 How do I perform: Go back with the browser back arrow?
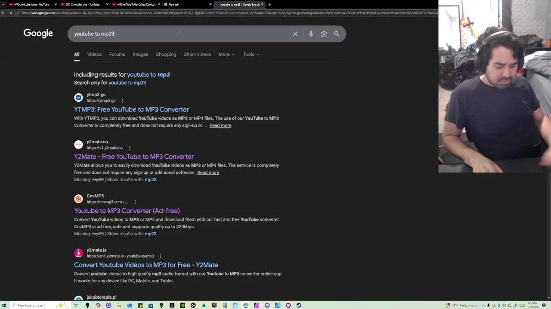3,13
